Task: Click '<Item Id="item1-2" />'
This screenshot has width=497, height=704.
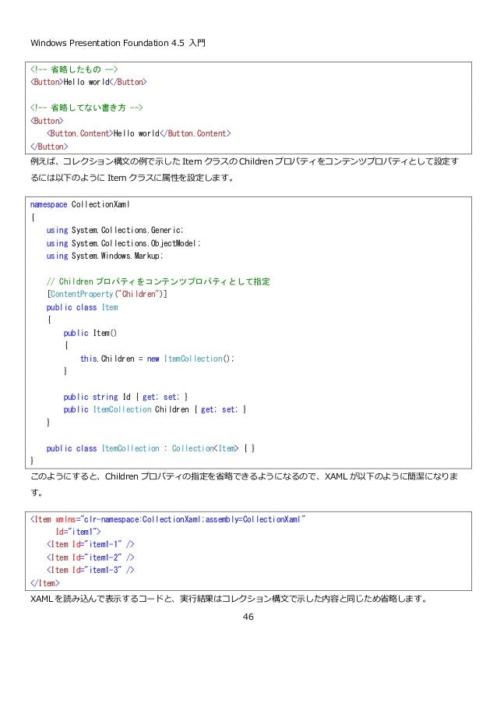Action: click(90, 557)
